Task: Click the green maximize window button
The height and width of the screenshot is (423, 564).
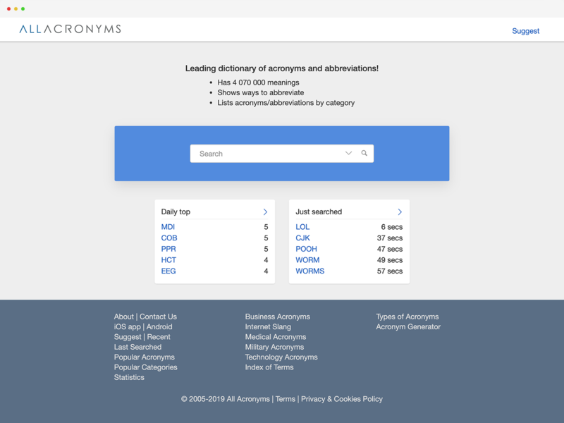Action: pyautogui.click(x=23, y=8)
